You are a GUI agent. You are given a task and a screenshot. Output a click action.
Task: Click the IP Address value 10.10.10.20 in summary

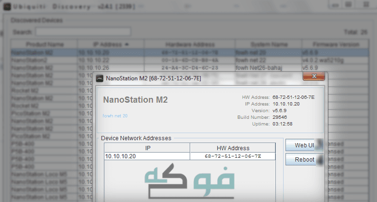(286, 104)
